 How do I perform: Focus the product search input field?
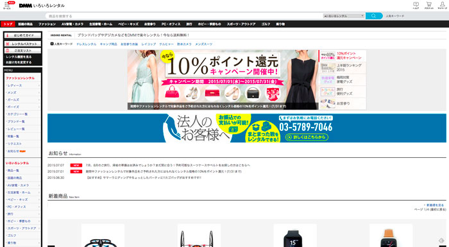(x=184, y=16)
